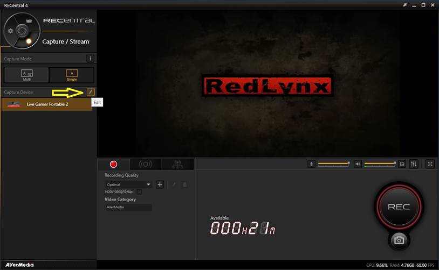Screen dimensions: 439x270
Task: Open the Multi-stream network tab
Action: tap(177, 164)
